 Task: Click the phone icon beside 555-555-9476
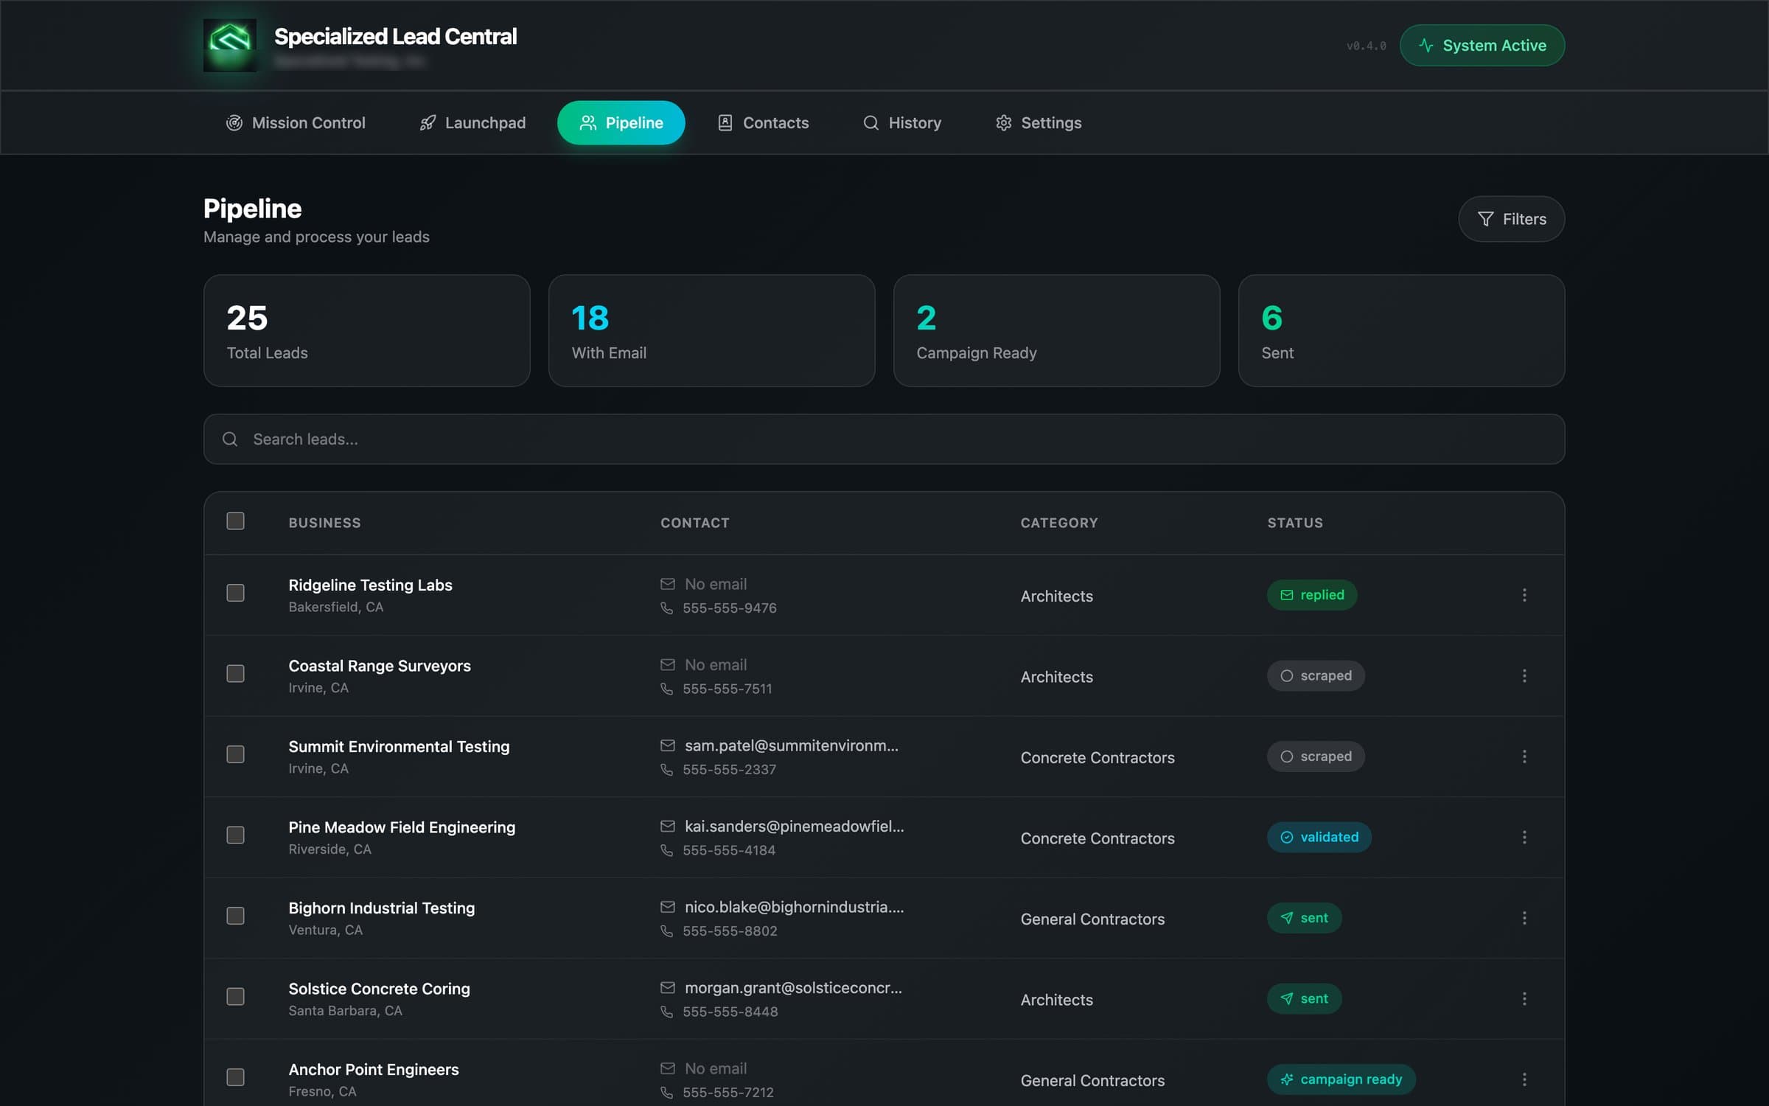click(667, 608)
